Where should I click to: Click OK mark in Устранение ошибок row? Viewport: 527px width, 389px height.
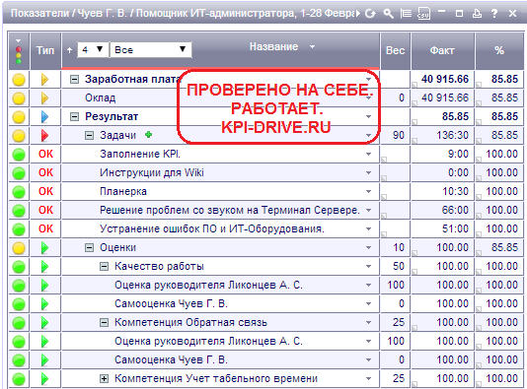point(45,229)
